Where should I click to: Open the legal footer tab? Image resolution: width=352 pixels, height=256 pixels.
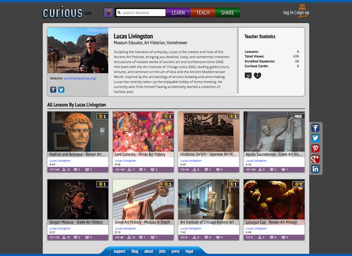[x=189, y=251]
